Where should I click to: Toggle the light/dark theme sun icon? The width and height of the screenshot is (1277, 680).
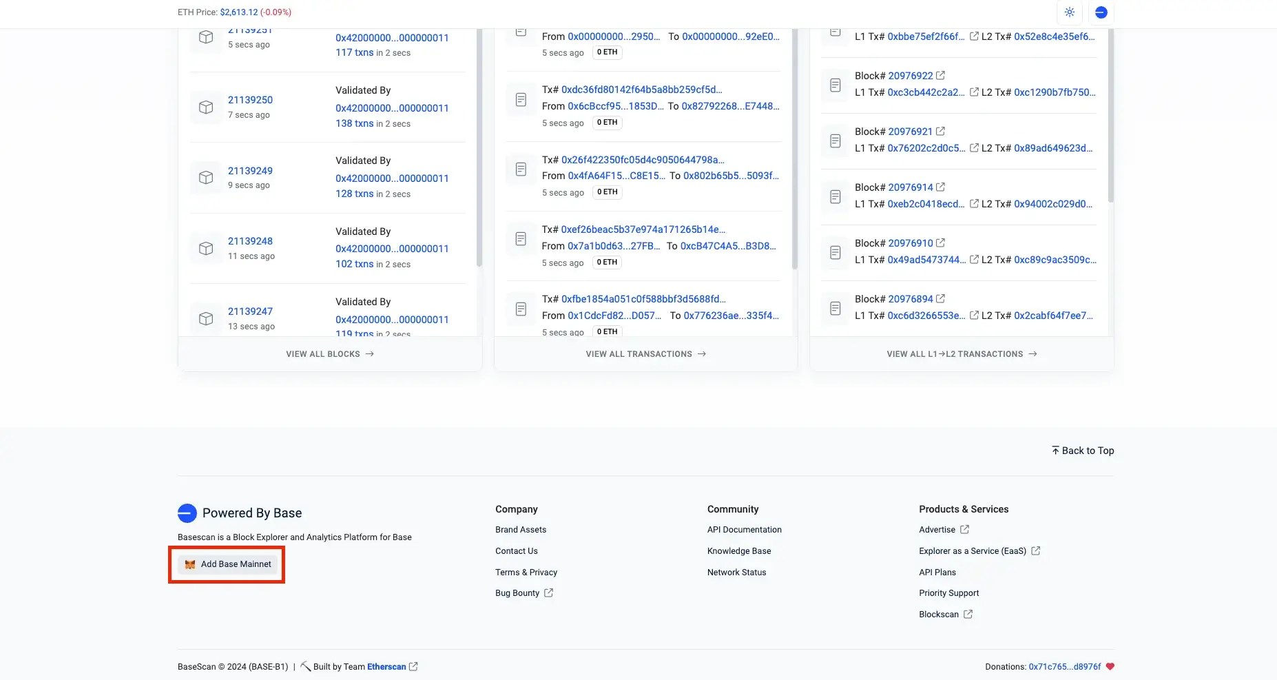tap(1069, 12)
